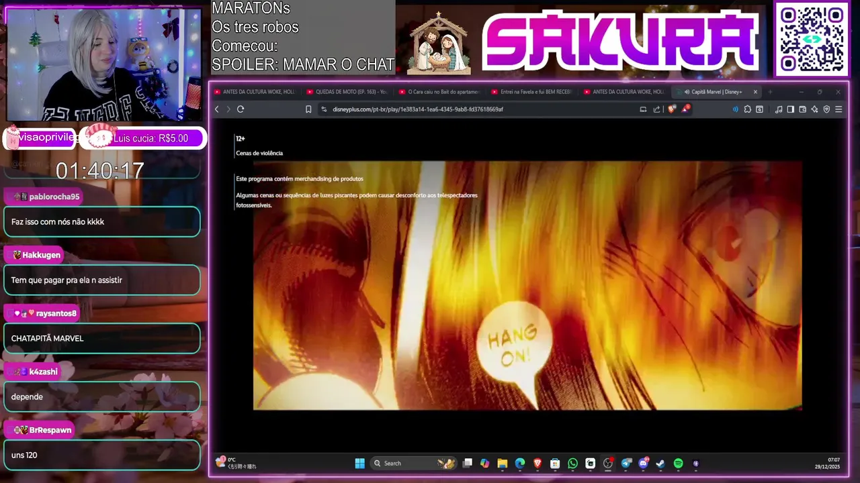Open Brave Playlist music-note icon
Viewport: 860px width, 483px height.
coord(779,109)
